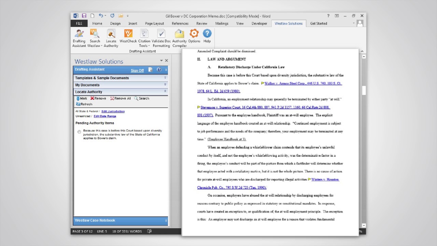Launch Search Westlaw from the ribbon
This screenshot has height=246, width=437.
95,38
